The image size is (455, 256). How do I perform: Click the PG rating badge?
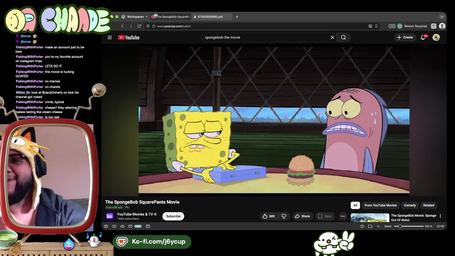[x=127, y=207]
